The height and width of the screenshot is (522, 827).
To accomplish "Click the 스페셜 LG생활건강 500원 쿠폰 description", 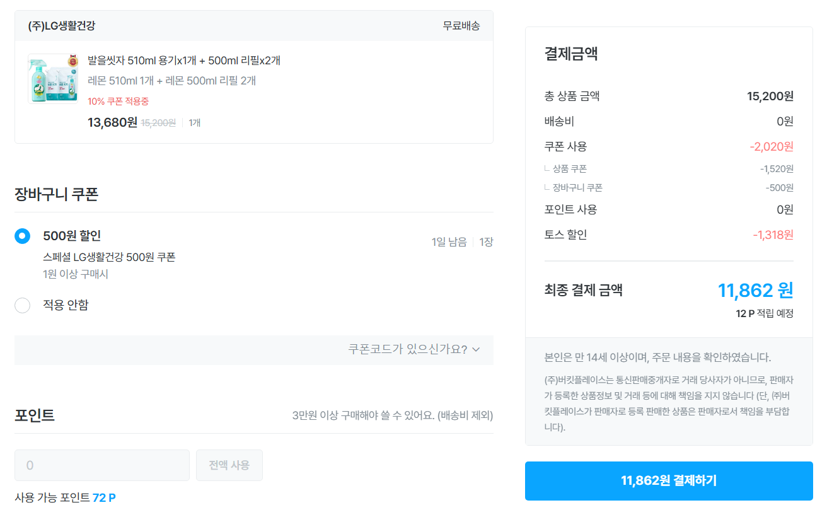I will coord(109,257).
